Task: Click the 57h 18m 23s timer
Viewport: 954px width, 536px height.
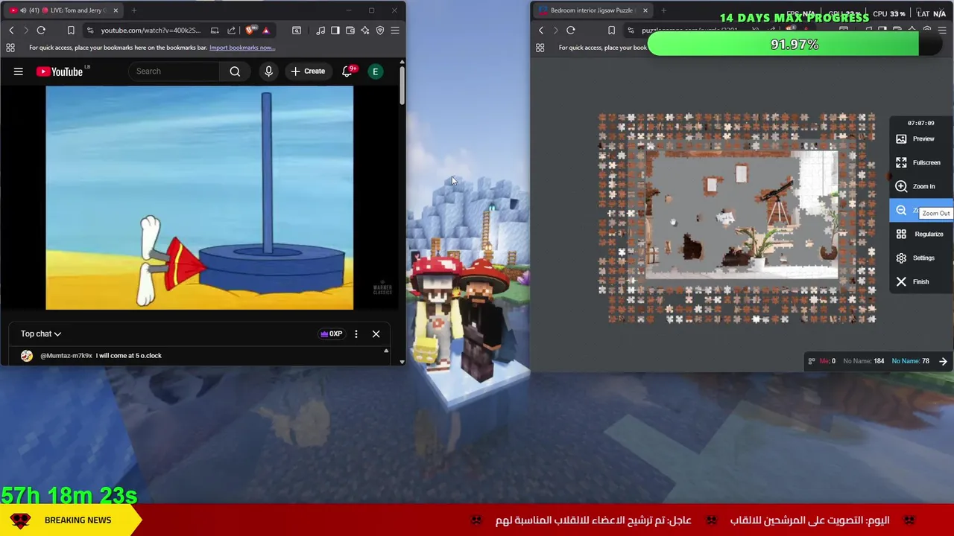Action: click(69, 495)
